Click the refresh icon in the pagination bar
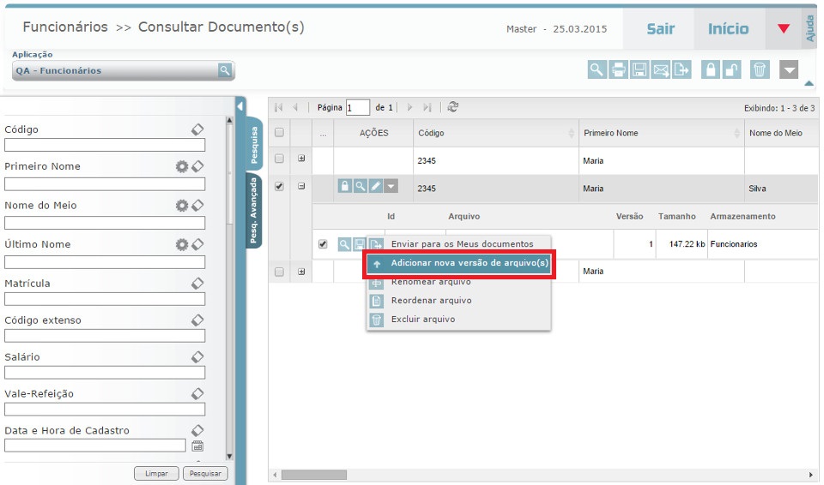This screenshot has height=485, width=824. pos(452,107)
